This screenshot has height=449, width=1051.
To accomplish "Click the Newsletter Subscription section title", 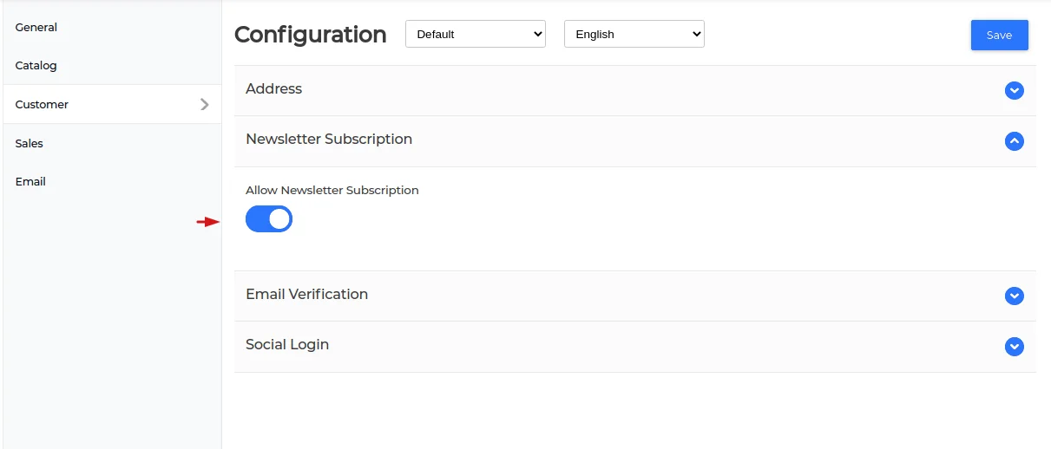I will [x=329, y=140].
